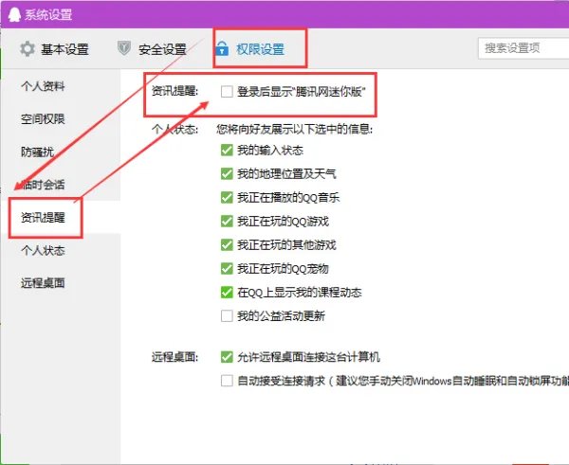
Task: Open 个人资料 in the sidebar
Action: pyautogui.click(x=43, y=86)
